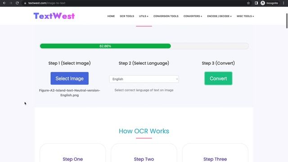The height and width of the screenshot is (162, 288).
Task: Expand the ENCODE / DECODE menu
Action: pos(219,16)
